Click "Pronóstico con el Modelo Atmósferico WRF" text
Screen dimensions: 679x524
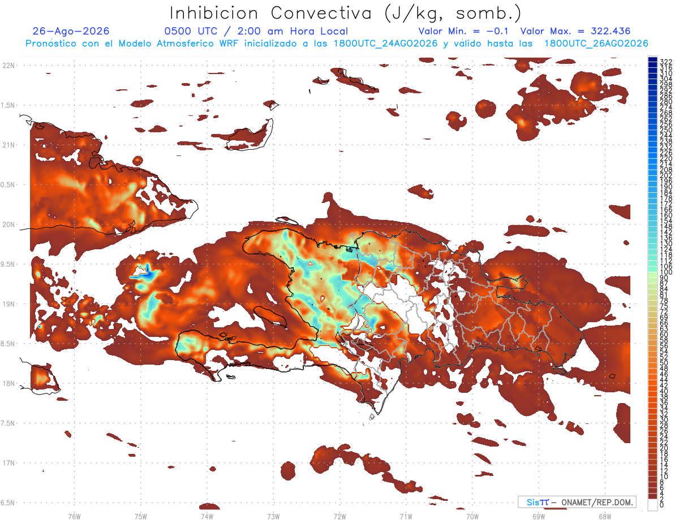pyautogui.click(x=133, y=44)
